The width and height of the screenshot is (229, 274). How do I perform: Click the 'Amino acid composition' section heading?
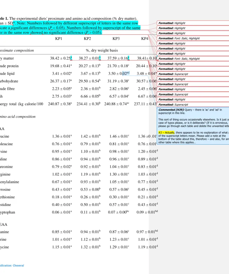coord(18,117)
